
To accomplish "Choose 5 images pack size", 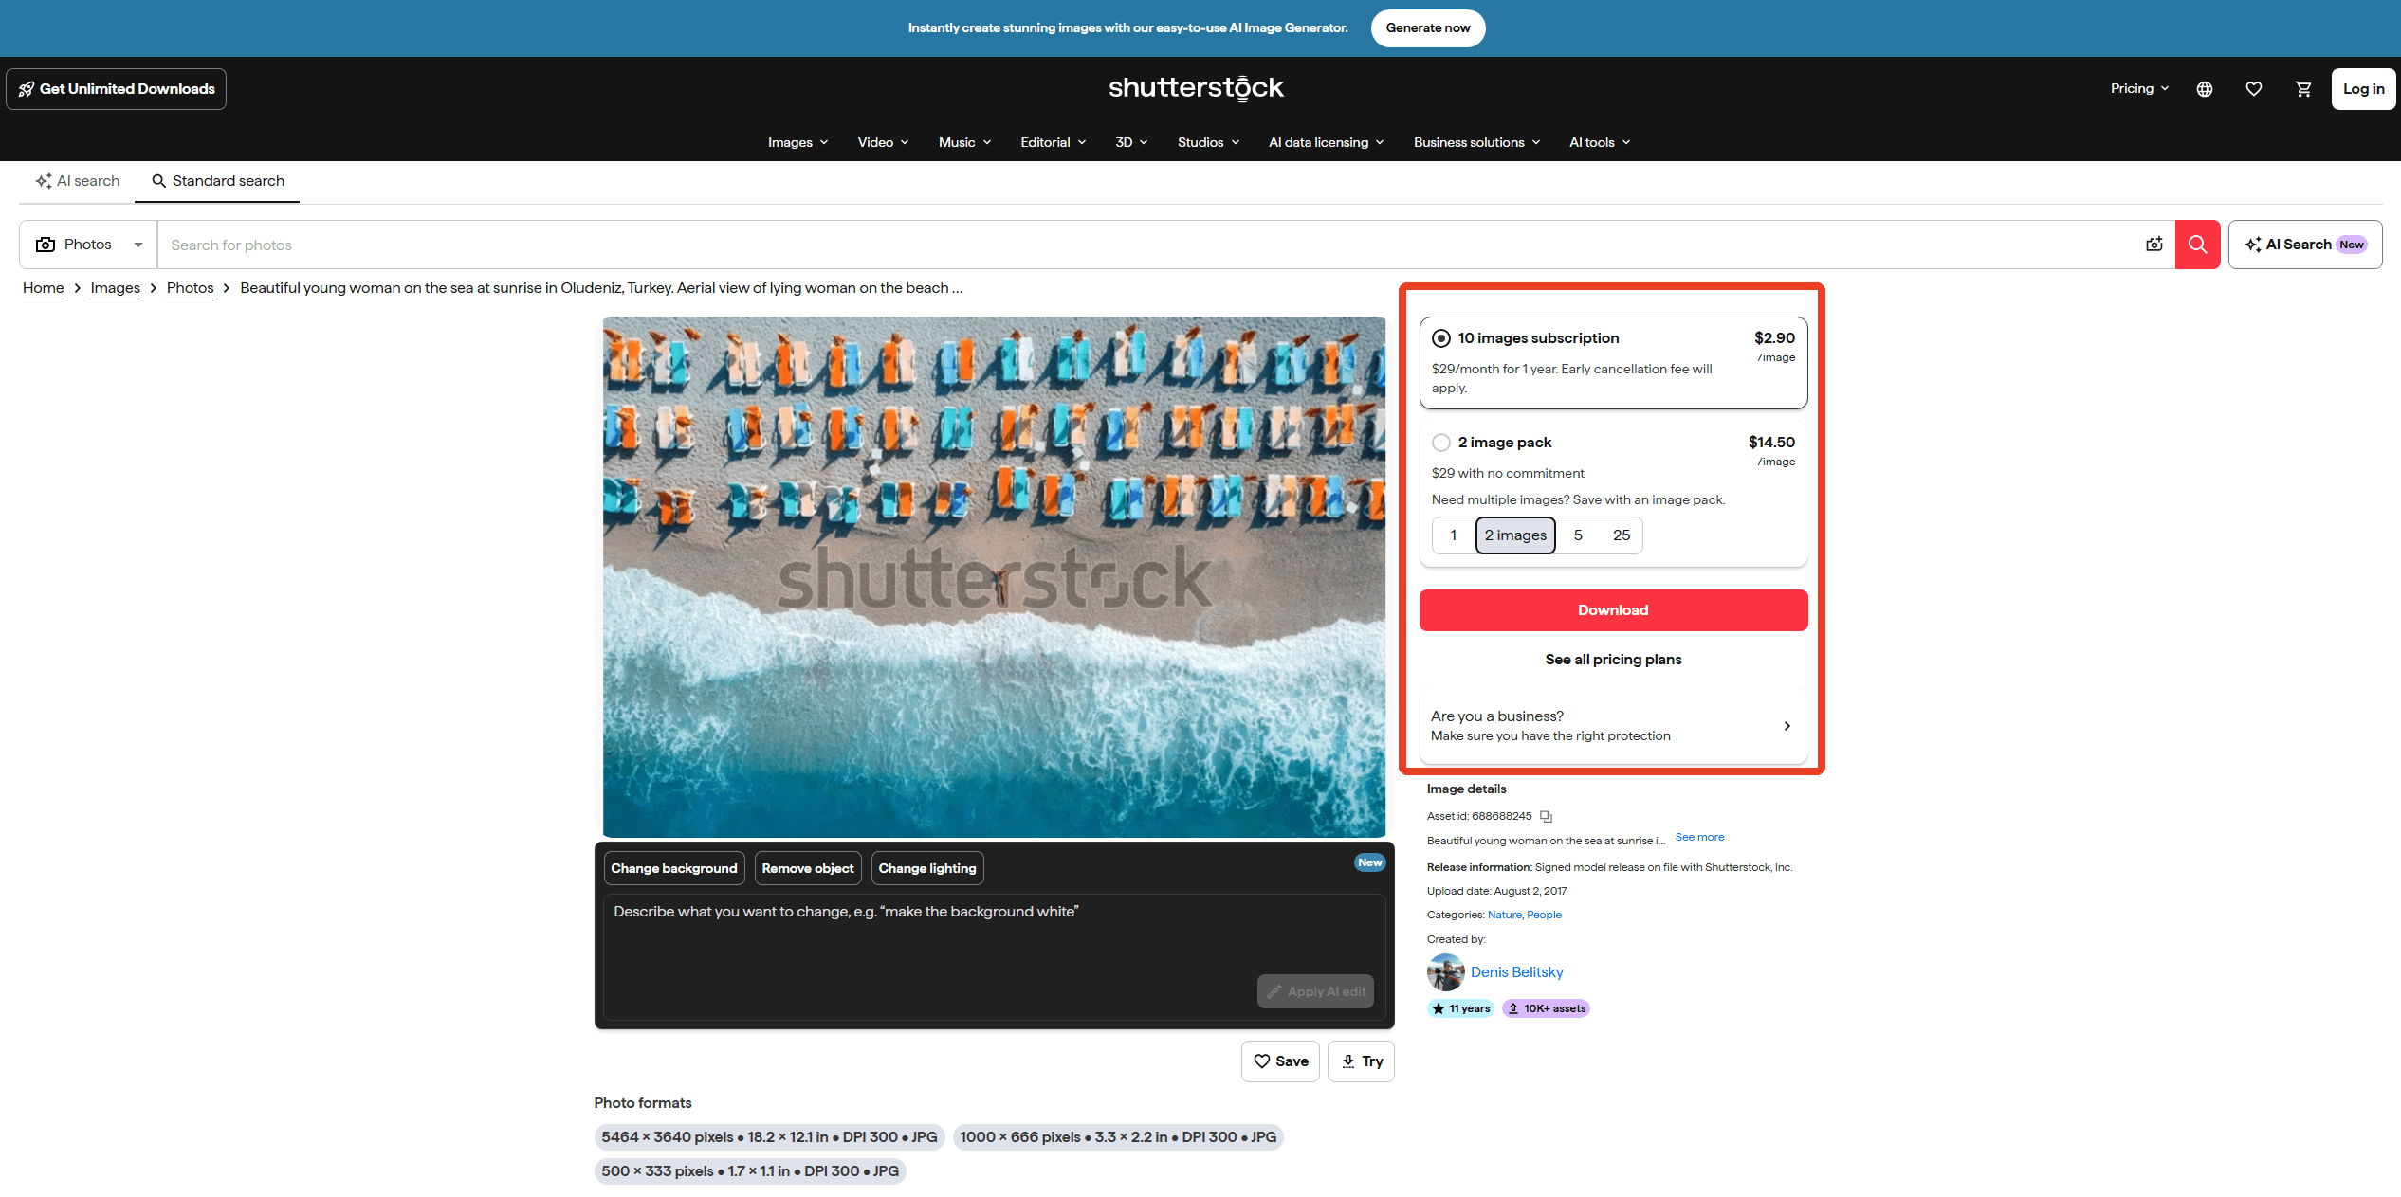I will pos(1578,535).
